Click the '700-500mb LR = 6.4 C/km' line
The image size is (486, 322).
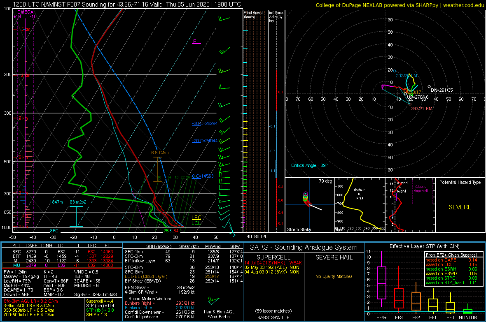[29, 315]
